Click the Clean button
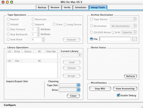This screenshot has width=143, height=108. point(73,96)
